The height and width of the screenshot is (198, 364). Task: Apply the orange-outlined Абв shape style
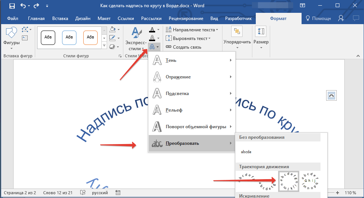point(90,37)
